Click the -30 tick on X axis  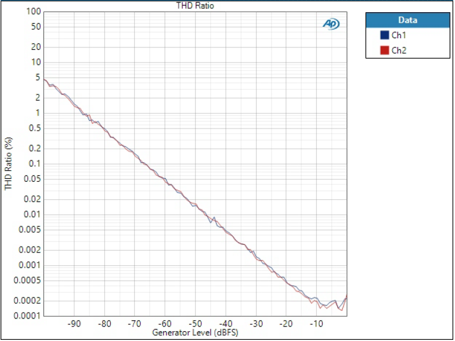[x=256, y=323]
